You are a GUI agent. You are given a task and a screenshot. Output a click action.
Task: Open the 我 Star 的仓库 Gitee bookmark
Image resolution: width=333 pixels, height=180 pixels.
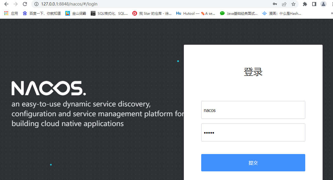click(x=152, y=13)
